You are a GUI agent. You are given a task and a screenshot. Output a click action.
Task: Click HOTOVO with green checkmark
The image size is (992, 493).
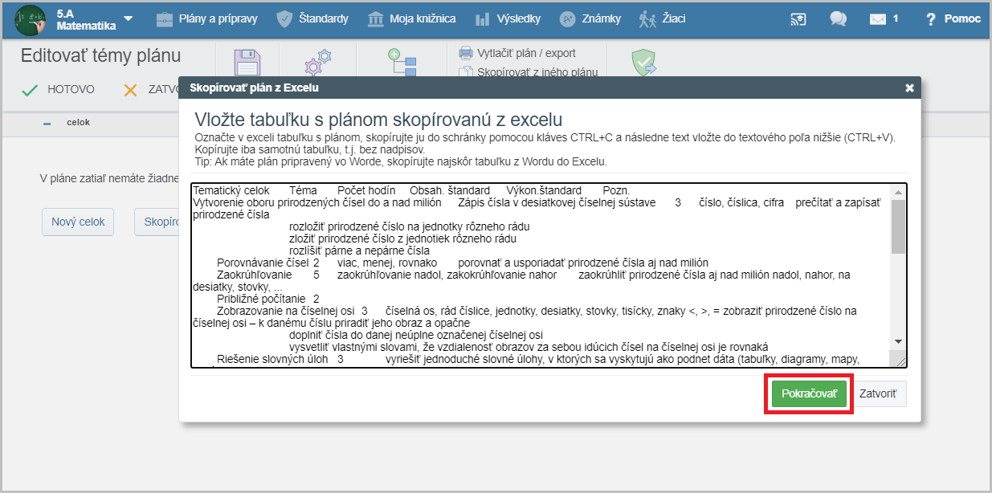click(58, 90)
